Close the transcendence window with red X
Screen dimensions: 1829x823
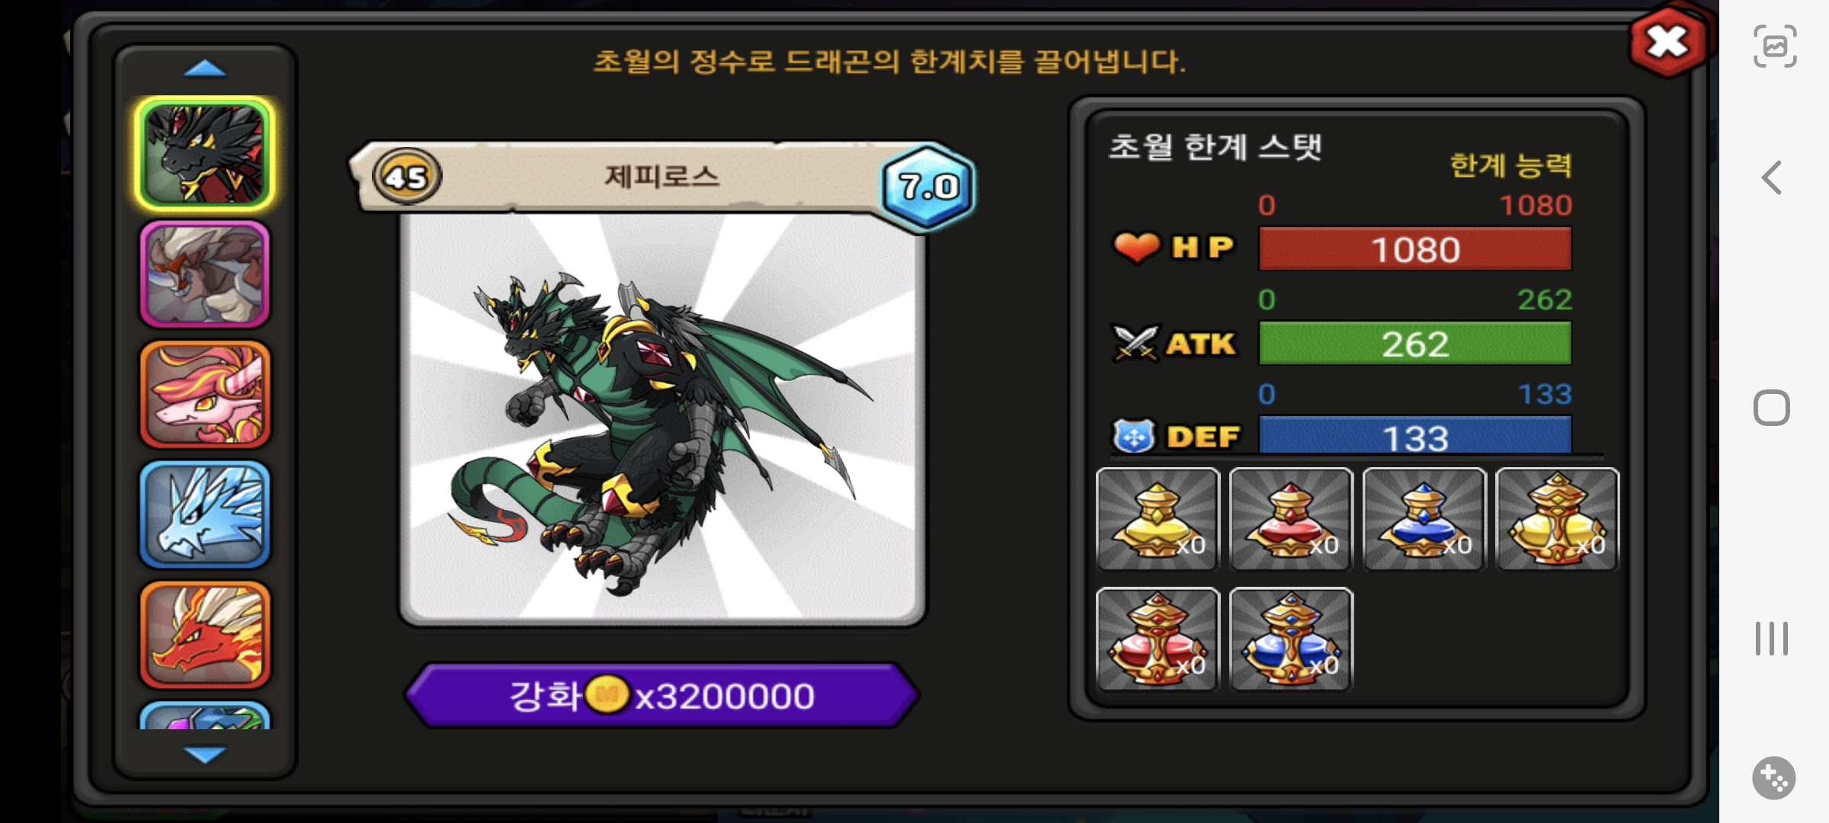pyautogui.click(x=1667, y=42)
